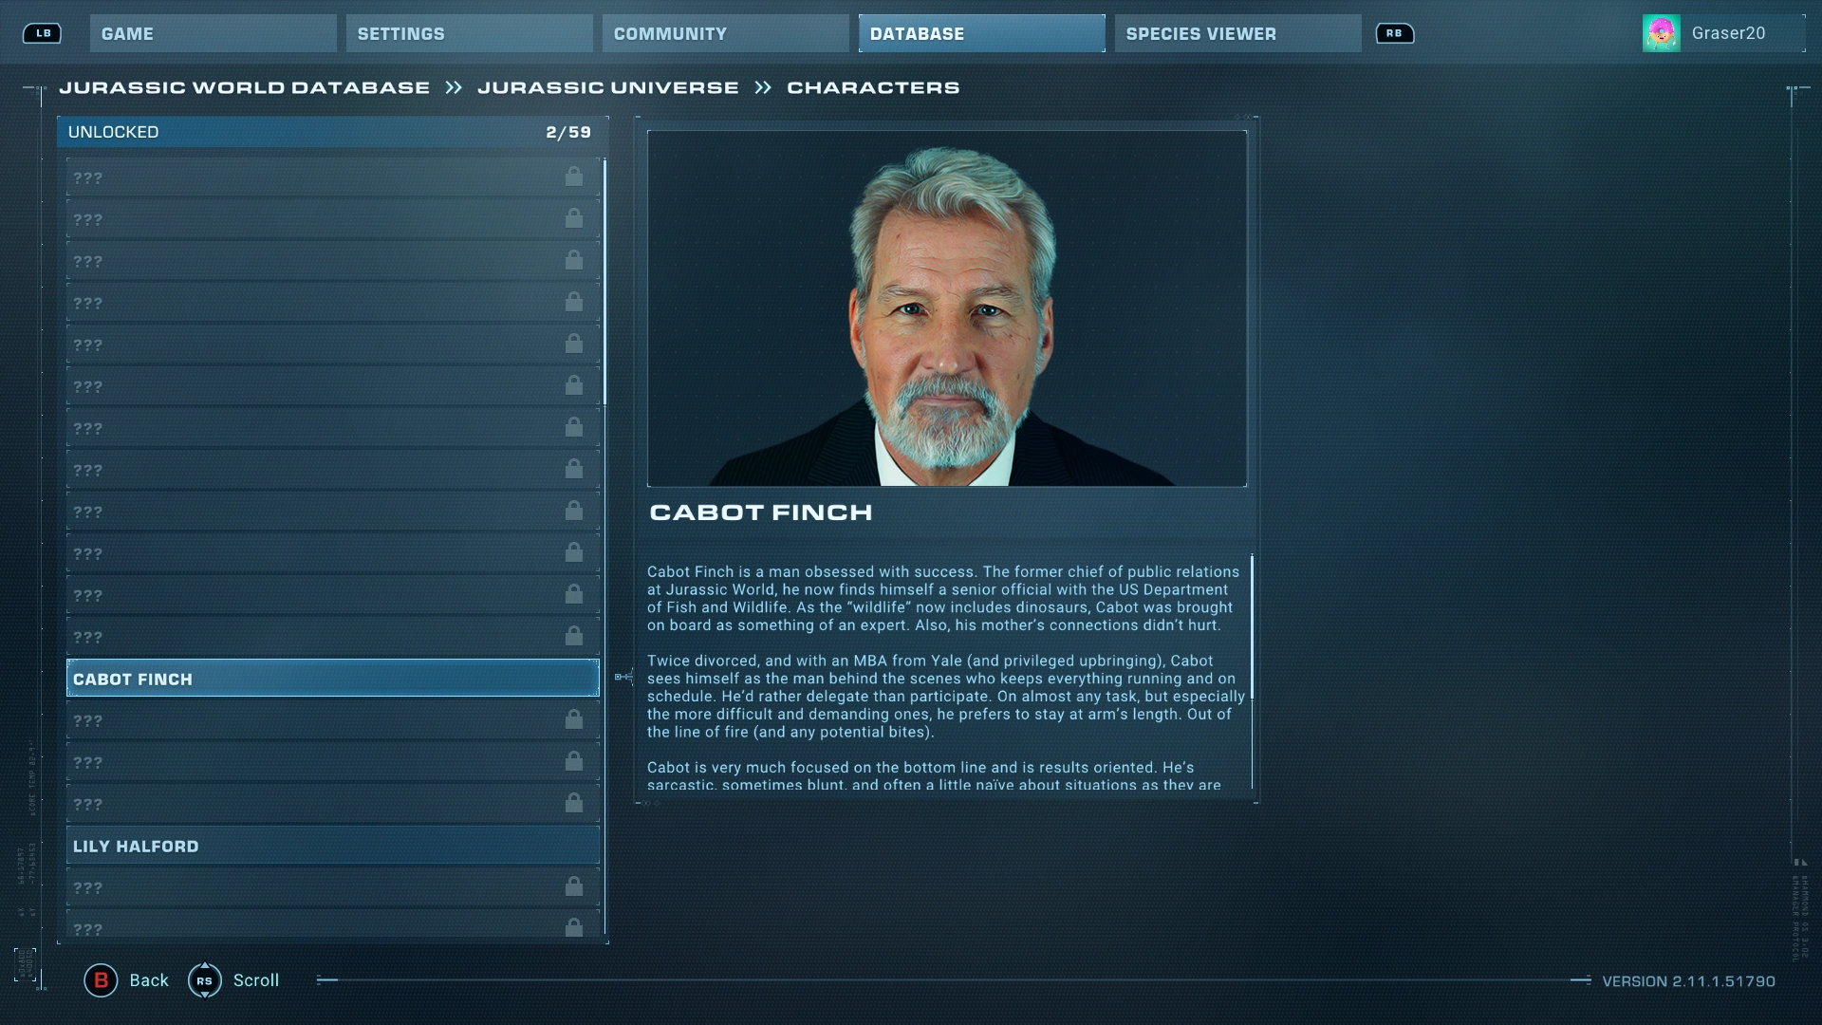The image size is (1822, 1025).
Task: Select the Cabot Finch list entry
Action: pos(332,679)
